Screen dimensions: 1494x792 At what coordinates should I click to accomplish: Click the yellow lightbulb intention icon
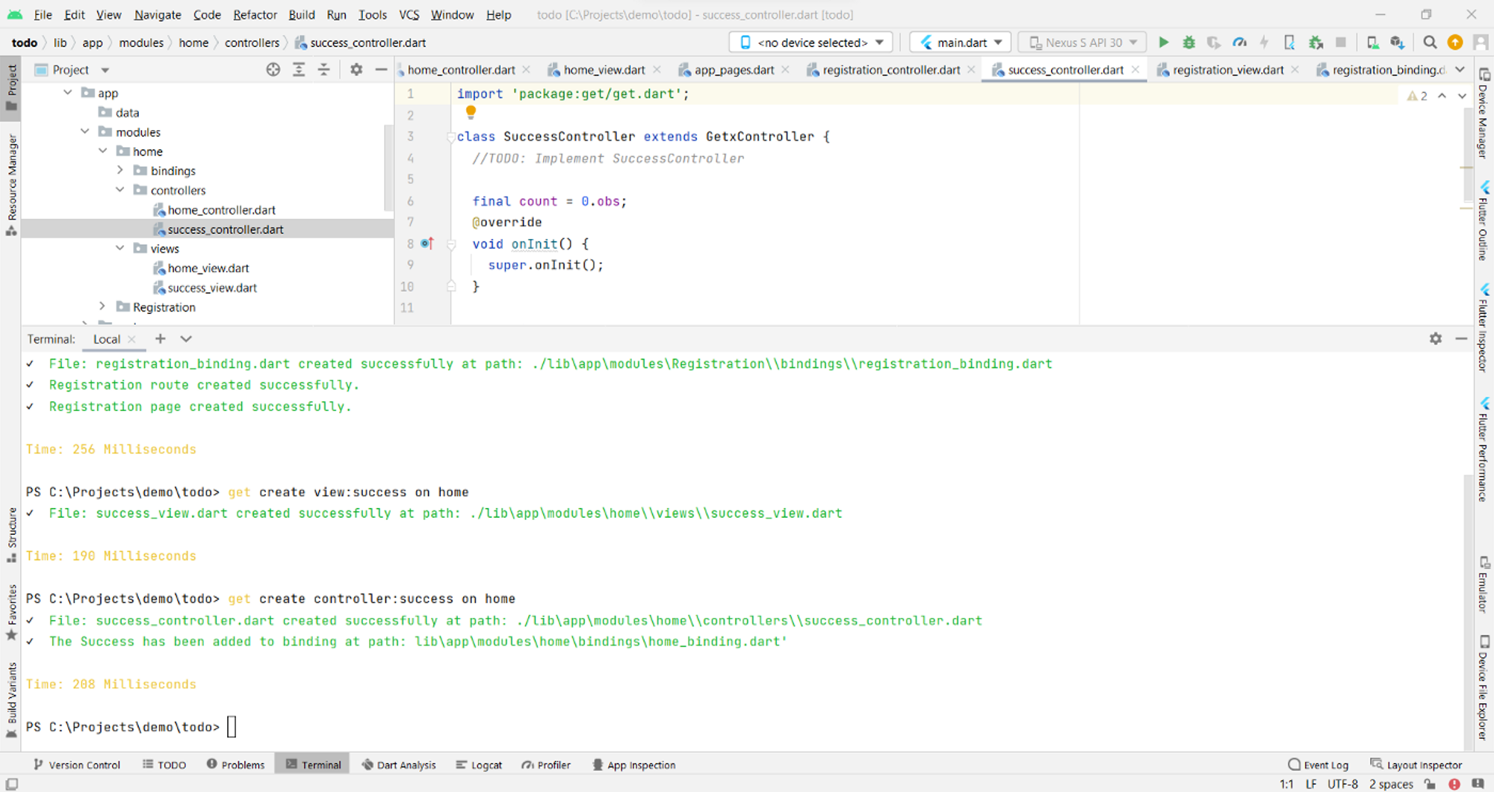pyautogui.click(x=471, y=112)
